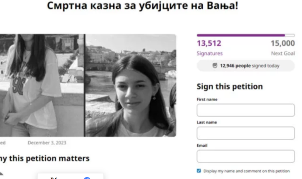Click into the Email input field
The width and height of the screenshot is (302, 179).
(246, 156)
